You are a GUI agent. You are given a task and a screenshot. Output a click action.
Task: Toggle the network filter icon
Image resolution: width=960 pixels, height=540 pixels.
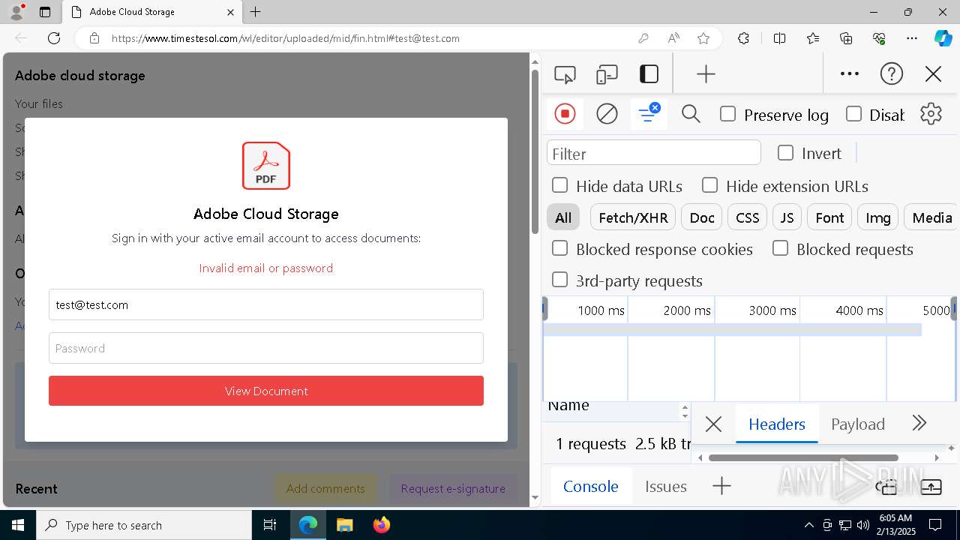pyautogui.click(x=649, y=114)
